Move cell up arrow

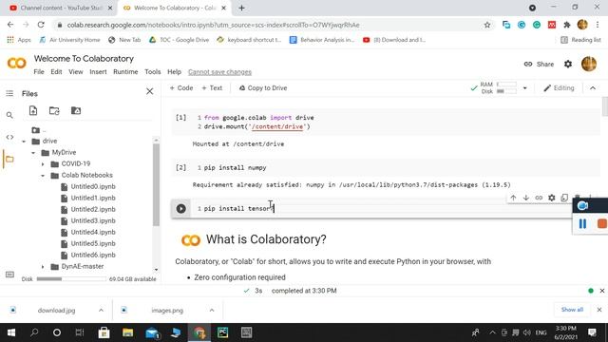[513, 198]
